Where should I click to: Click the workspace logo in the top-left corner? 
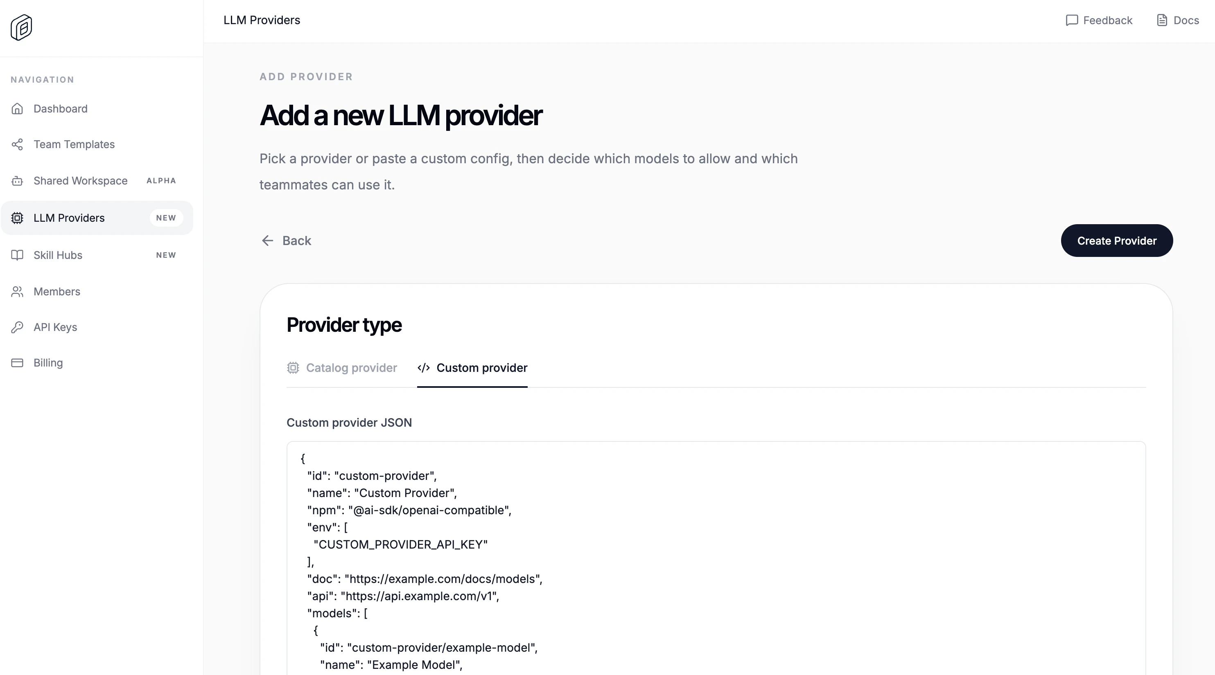pyautogui.click(x=20, y=27)
